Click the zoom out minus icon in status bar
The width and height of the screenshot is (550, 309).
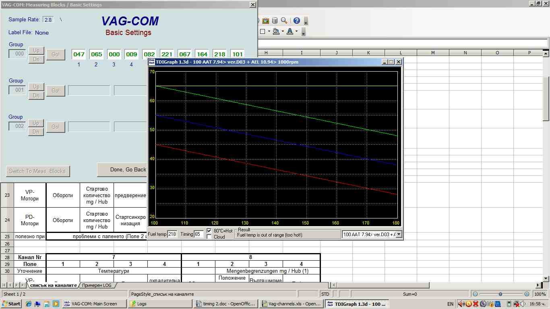pyautogui.click(x=476, y=294)
